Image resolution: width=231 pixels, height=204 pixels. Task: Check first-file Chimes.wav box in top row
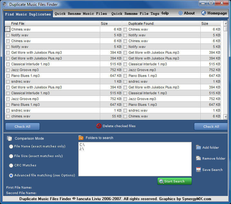8,29
